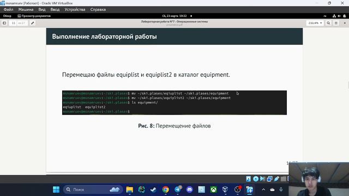
Task: Open the light blue app icon after Discord
Action: pyautogui.click(x=201, y=189)
